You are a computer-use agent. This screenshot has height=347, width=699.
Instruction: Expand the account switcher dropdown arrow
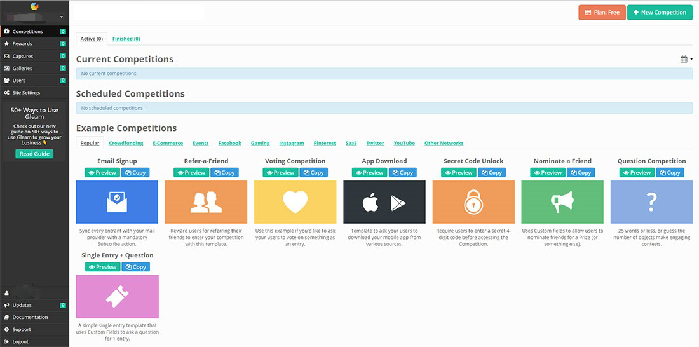pyautogui.click(x=61, y=17)
